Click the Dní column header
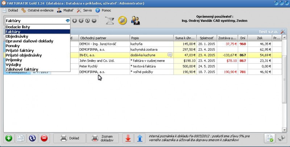Viewport: 290px width, 147px height. (x=243, y=38)
